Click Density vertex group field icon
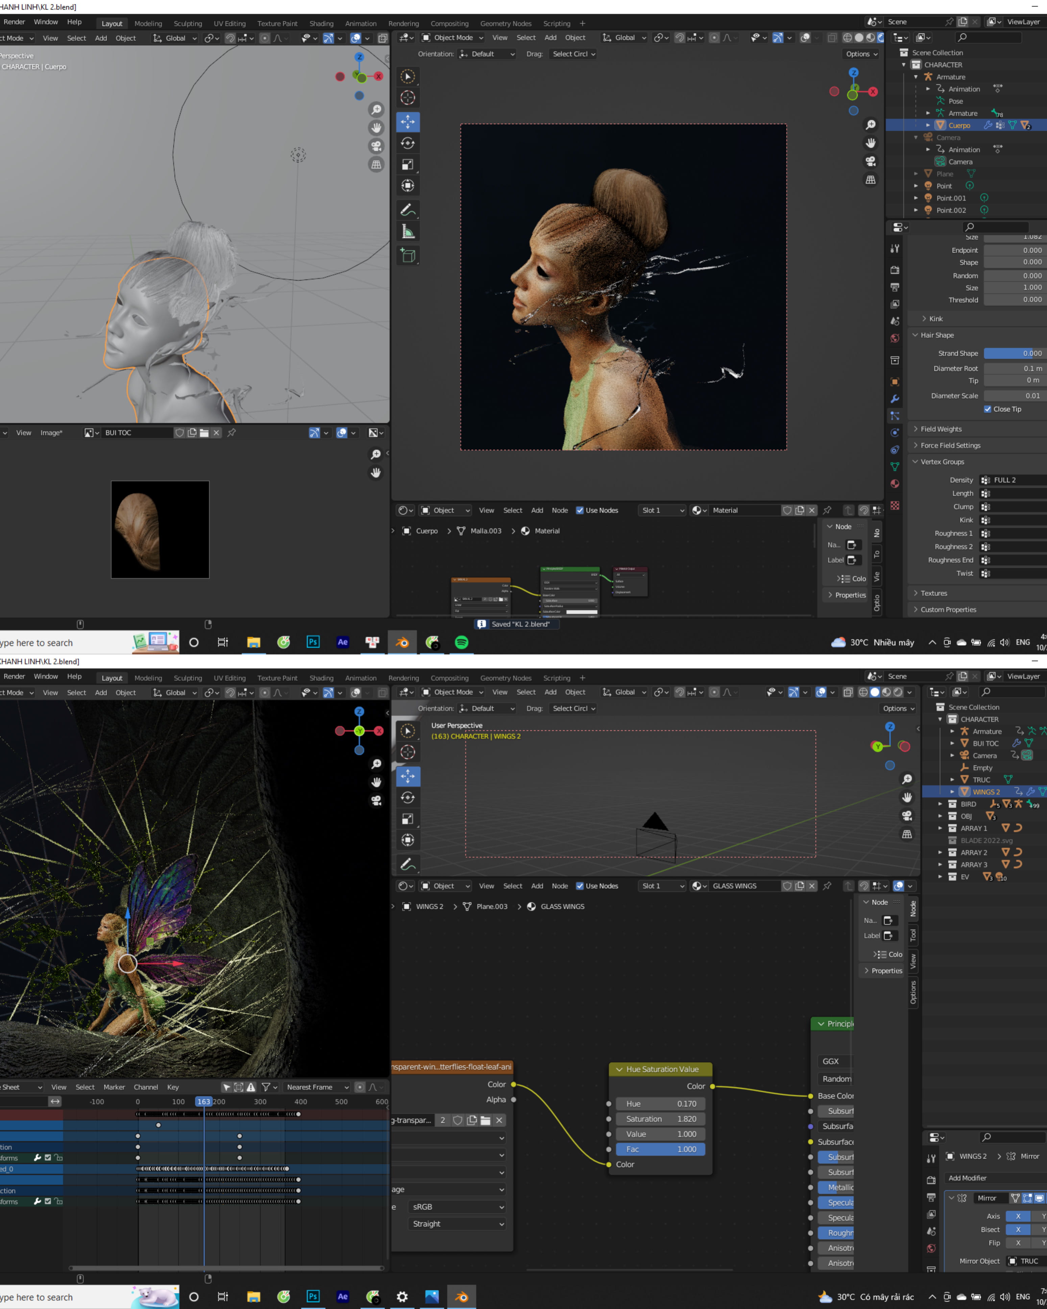1047x1309 pixels. 986,480
